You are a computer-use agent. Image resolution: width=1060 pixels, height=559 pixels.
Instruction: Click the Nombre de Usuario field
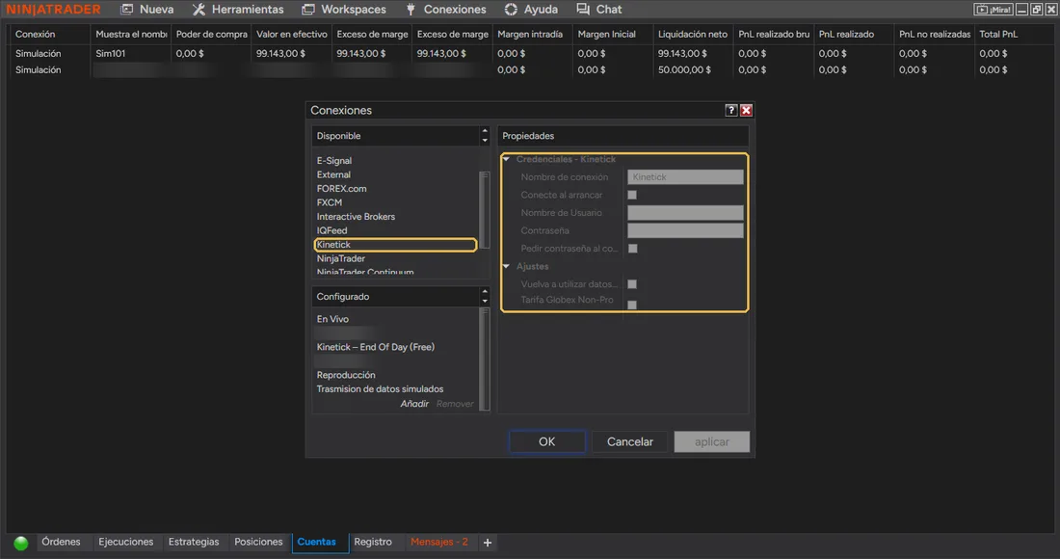685,213
